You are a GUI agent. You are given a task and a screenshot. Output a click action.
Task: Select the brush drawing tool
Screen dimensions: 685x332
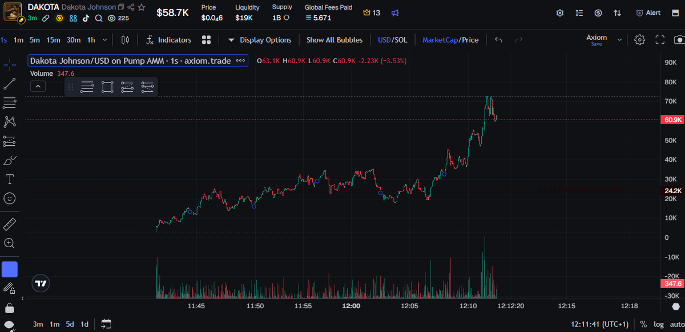point(10,160)
